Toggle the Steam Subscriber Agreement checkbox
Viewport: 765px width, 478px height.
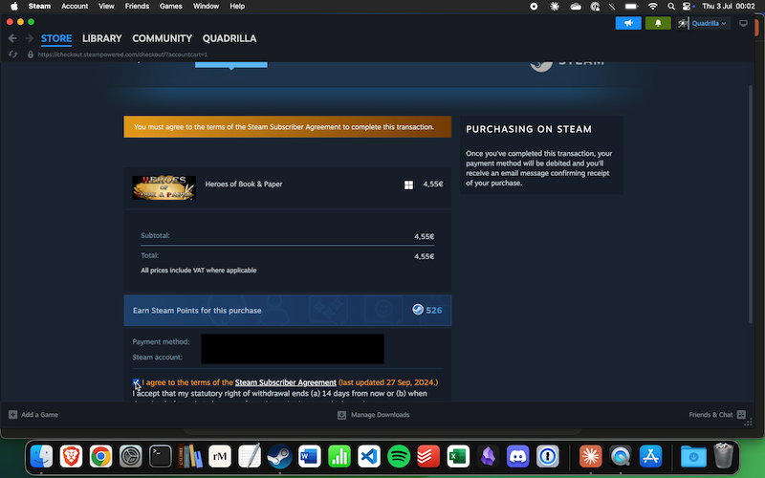click(136, 382)
